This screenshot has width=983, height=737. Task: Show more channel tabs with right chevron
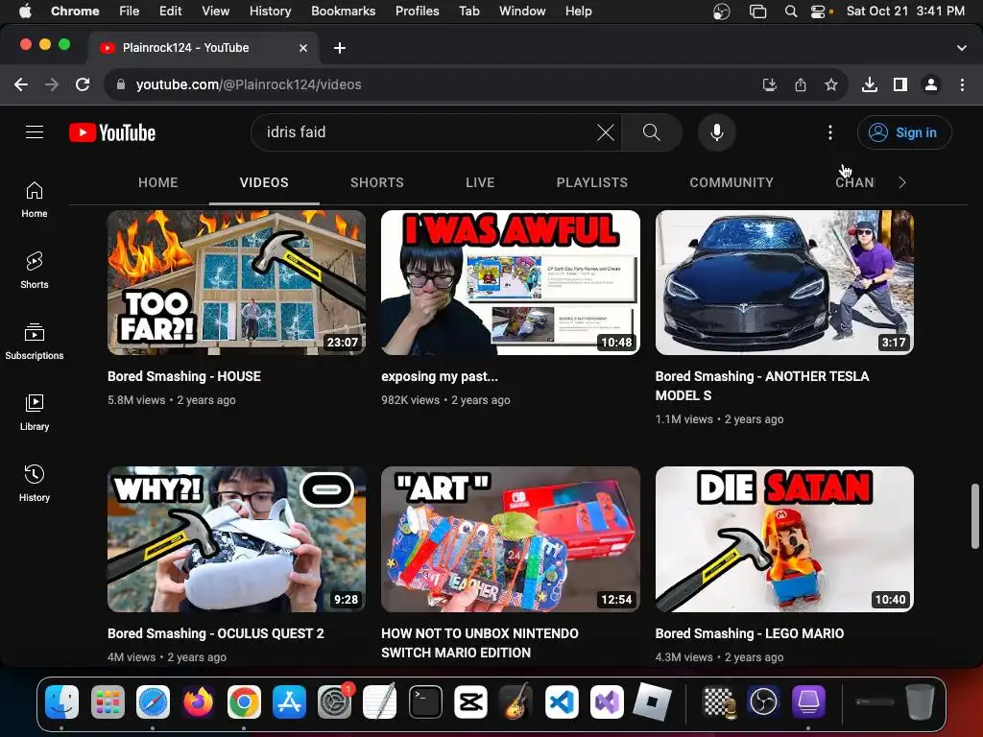(902, 182)
